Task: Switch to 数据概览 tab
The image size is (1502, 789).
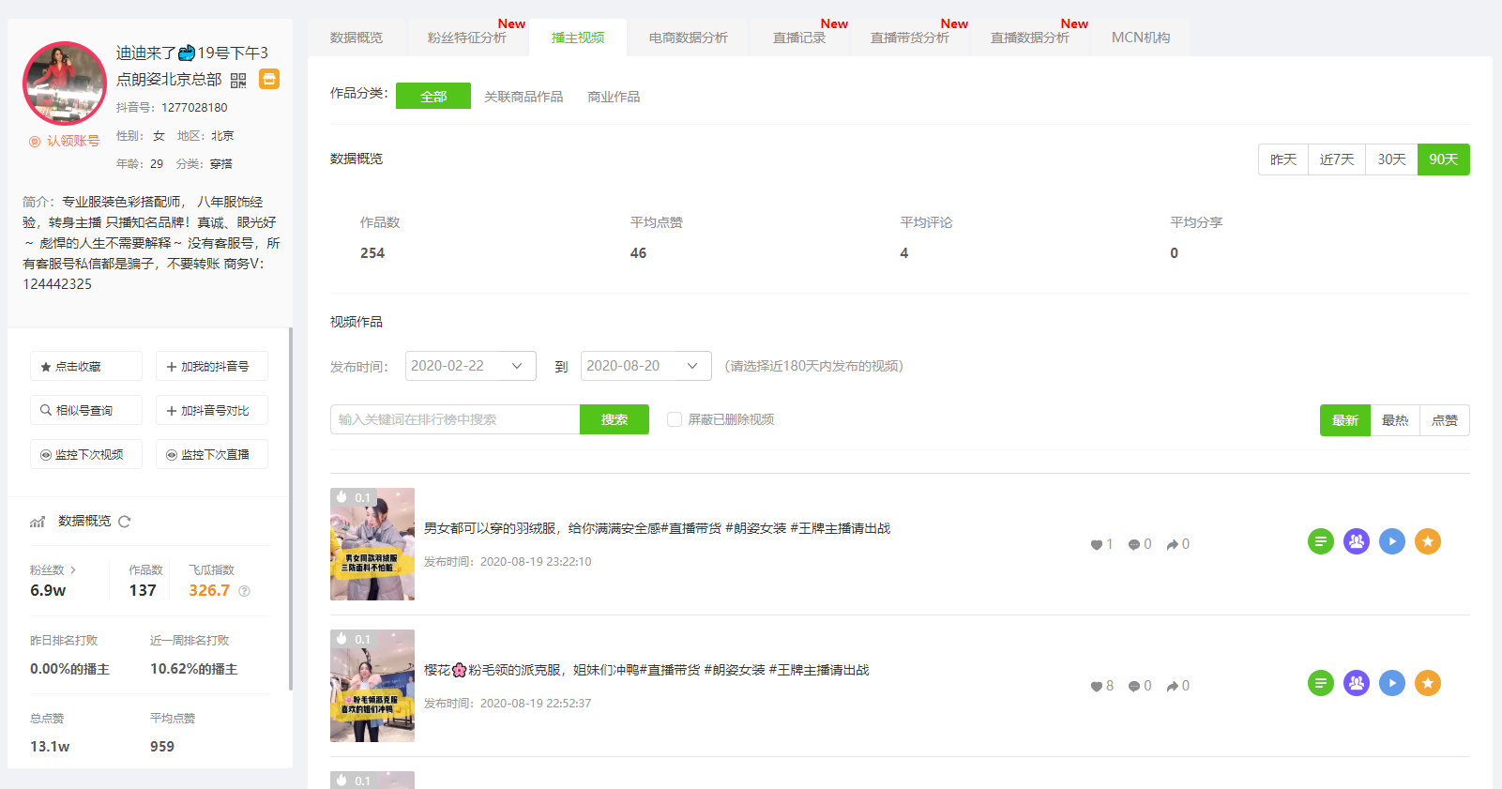Action: (357, 38)
